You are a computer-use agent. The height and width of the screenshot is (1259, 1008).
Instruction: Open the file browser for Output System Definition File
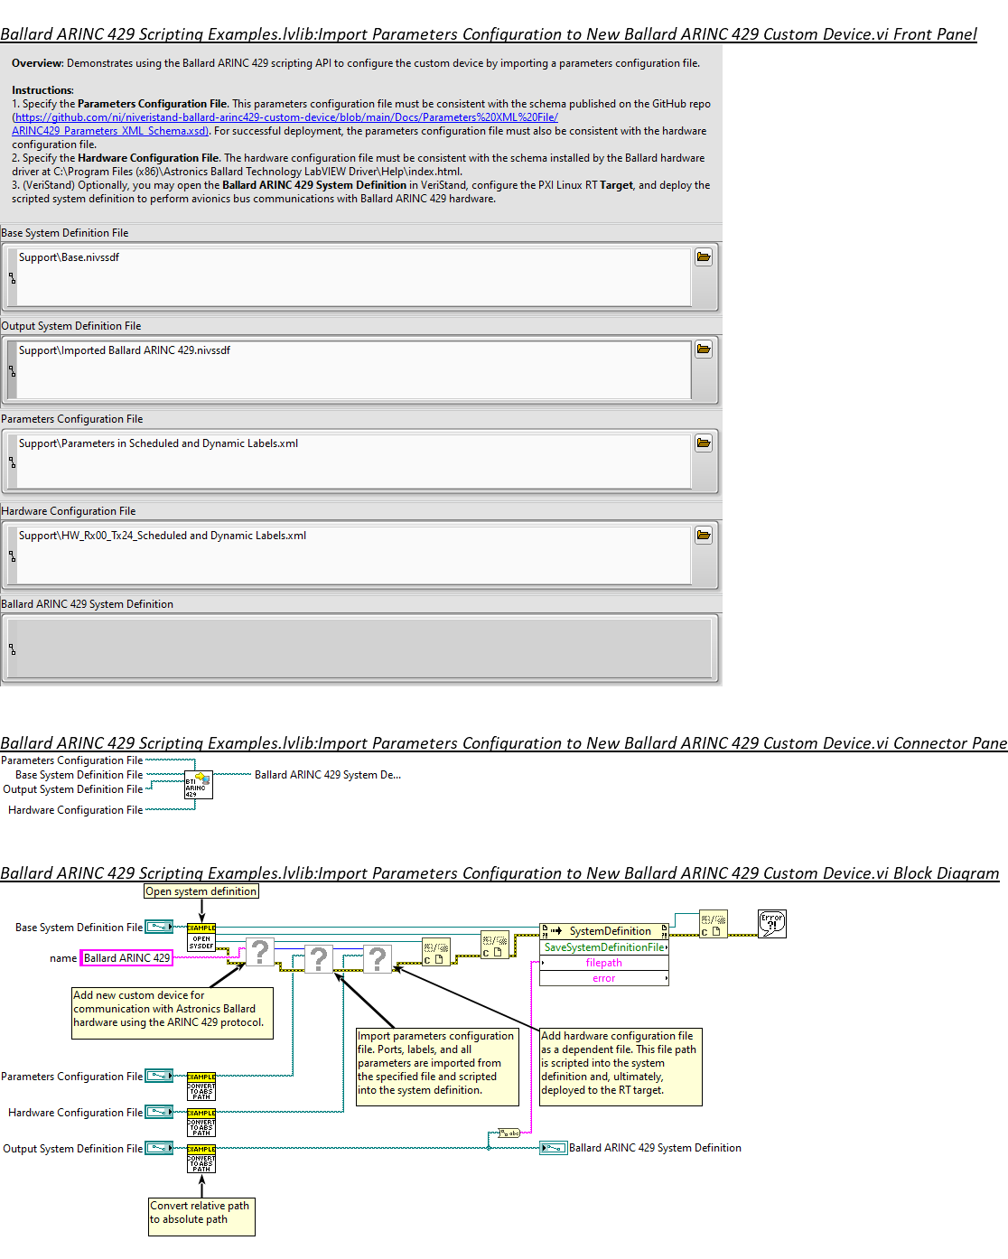(704, 350)
